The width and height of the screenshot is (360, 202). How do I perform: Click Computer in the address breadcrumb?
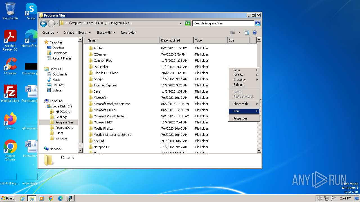[76, 23]
